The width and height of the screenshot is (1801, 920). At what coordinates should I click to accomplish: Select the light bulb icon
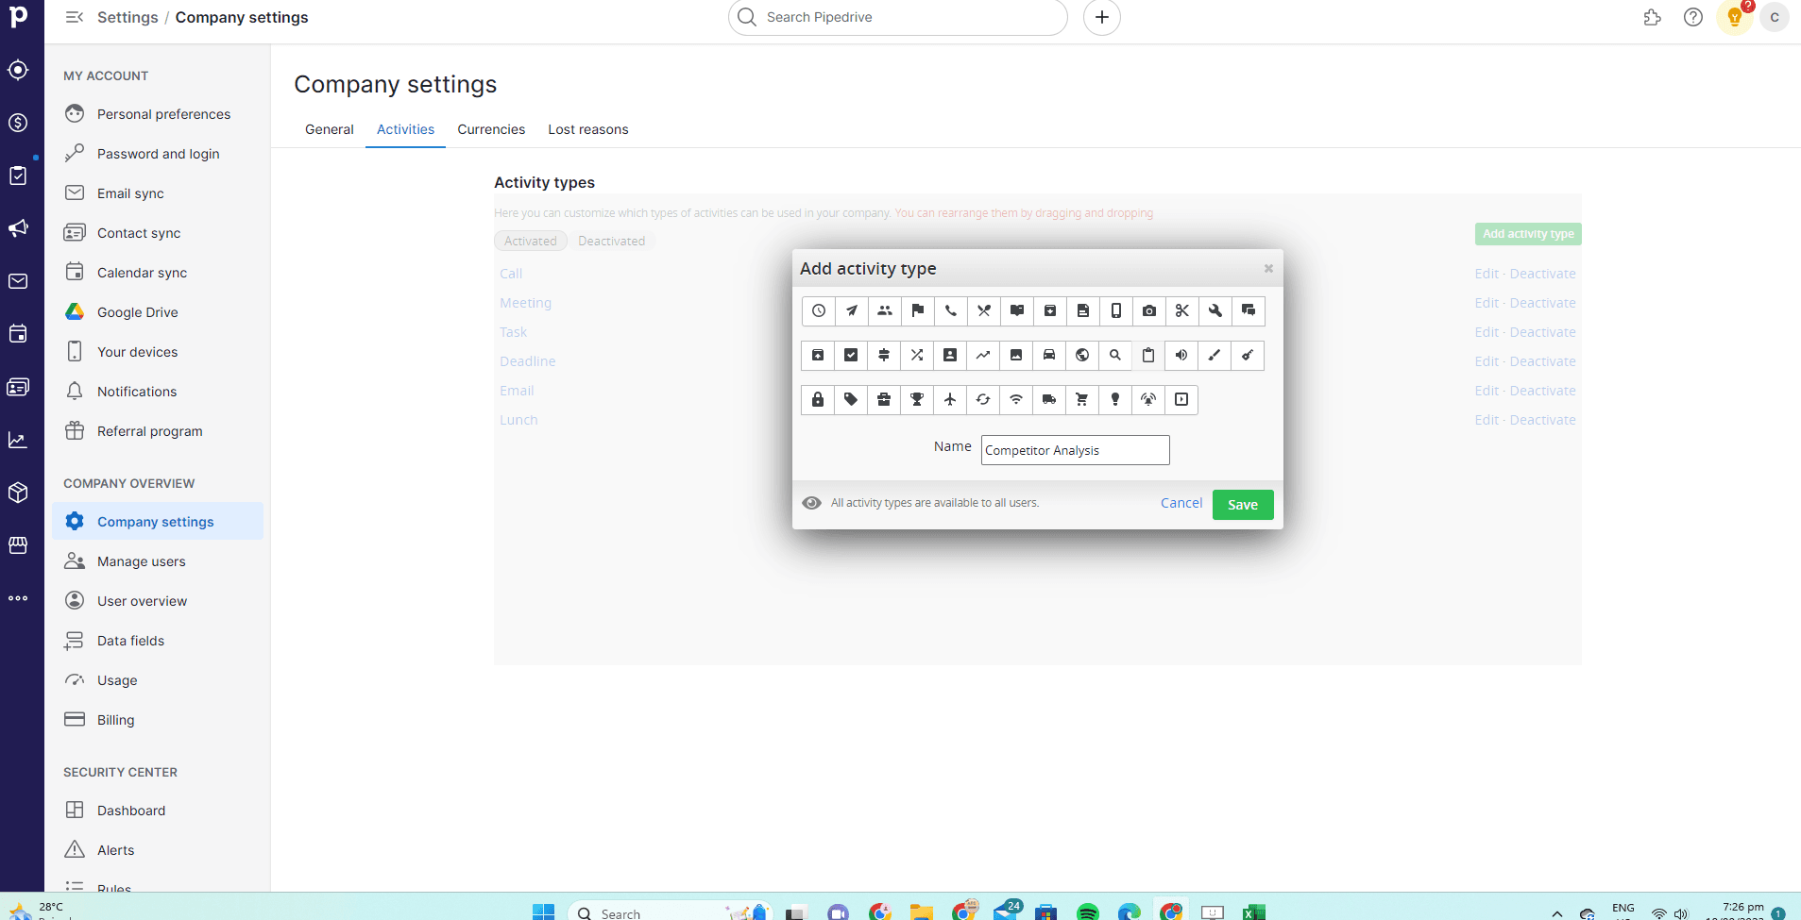(1115, 399)
